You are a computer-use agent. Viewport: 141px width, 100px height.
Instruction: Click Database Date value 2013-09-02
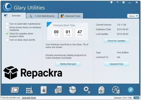point(123,29)
